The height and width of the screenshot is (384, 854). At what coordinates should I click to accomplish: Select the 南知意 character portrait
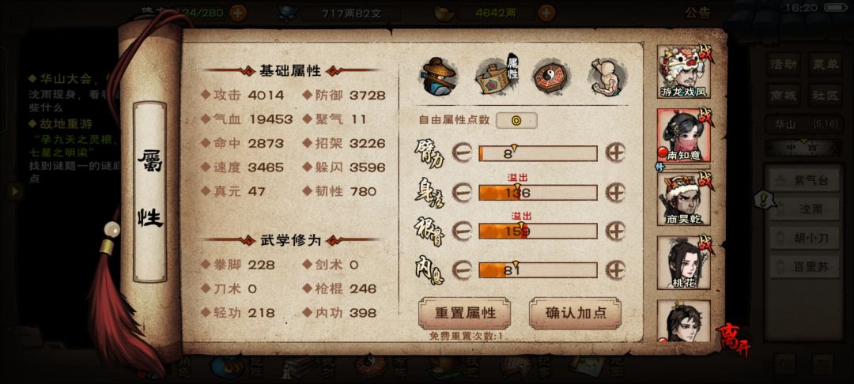click(684, 135)
